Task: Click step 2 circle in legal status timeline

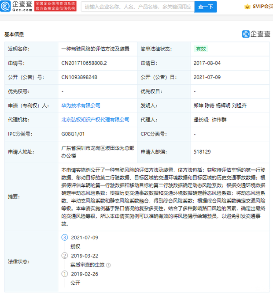Action: (65, 255)
